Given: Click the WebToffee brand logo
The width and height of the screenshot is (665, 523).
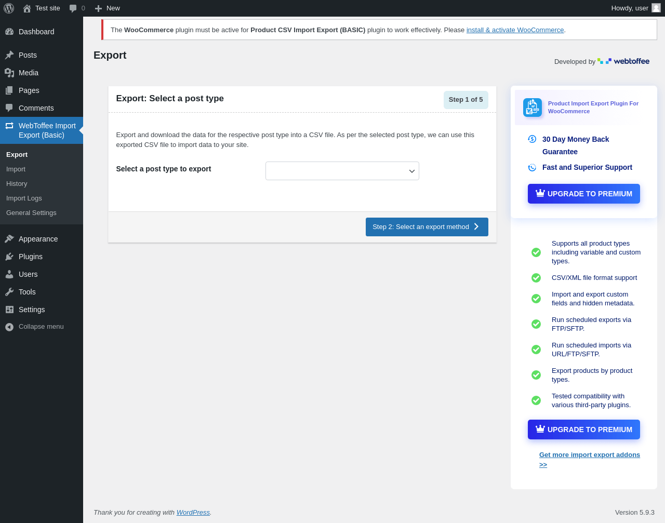Looking at the screenshot, I should [x=623, y=61].
